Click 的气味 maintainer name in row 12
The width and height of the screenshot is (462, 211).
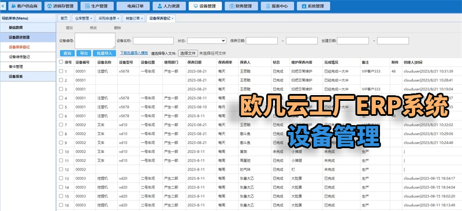pyautogui.click(x=245, y=169)
